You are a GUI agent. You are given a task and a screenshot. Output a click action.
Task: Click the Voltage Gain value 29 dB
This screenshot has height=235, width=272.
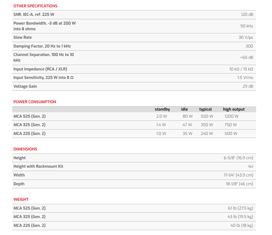[248, 86]
